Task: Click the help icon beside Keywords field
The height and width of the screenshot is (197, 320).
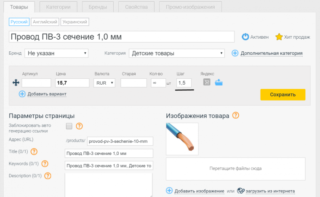Action: pyautogui.click(x=45, y=164)
